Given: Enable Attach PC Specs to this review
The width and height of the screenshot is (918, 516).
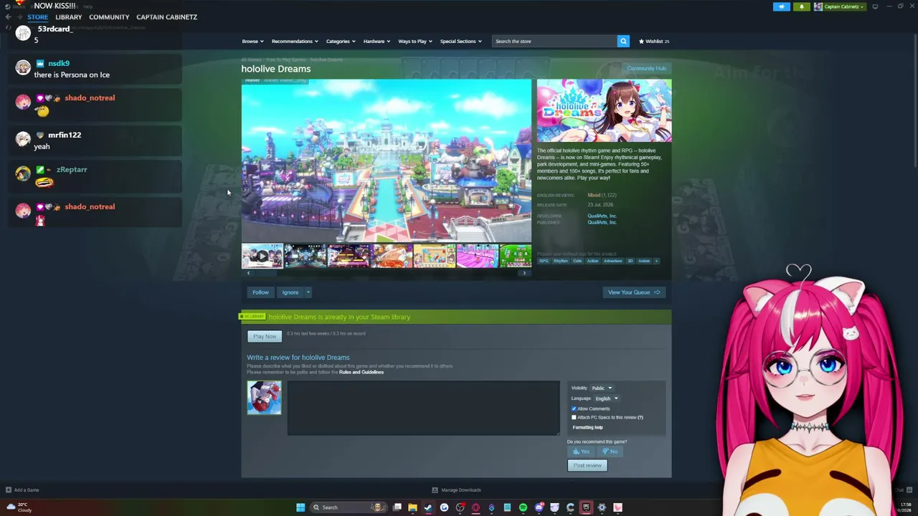Looking at the screenshot, I should 574,417.
